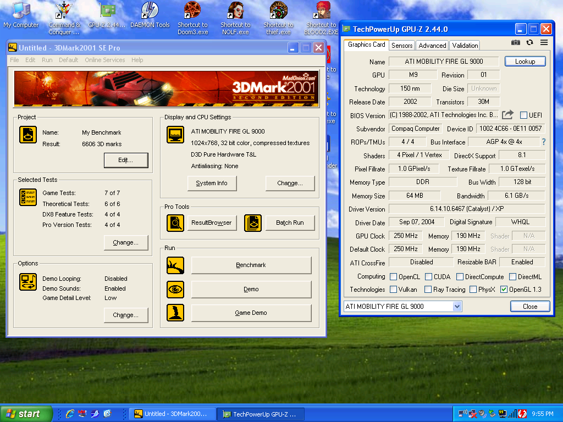Click the GPU-Z refresh icon
This screenshot has height=422, width=563.
click(x=529, y=42)
